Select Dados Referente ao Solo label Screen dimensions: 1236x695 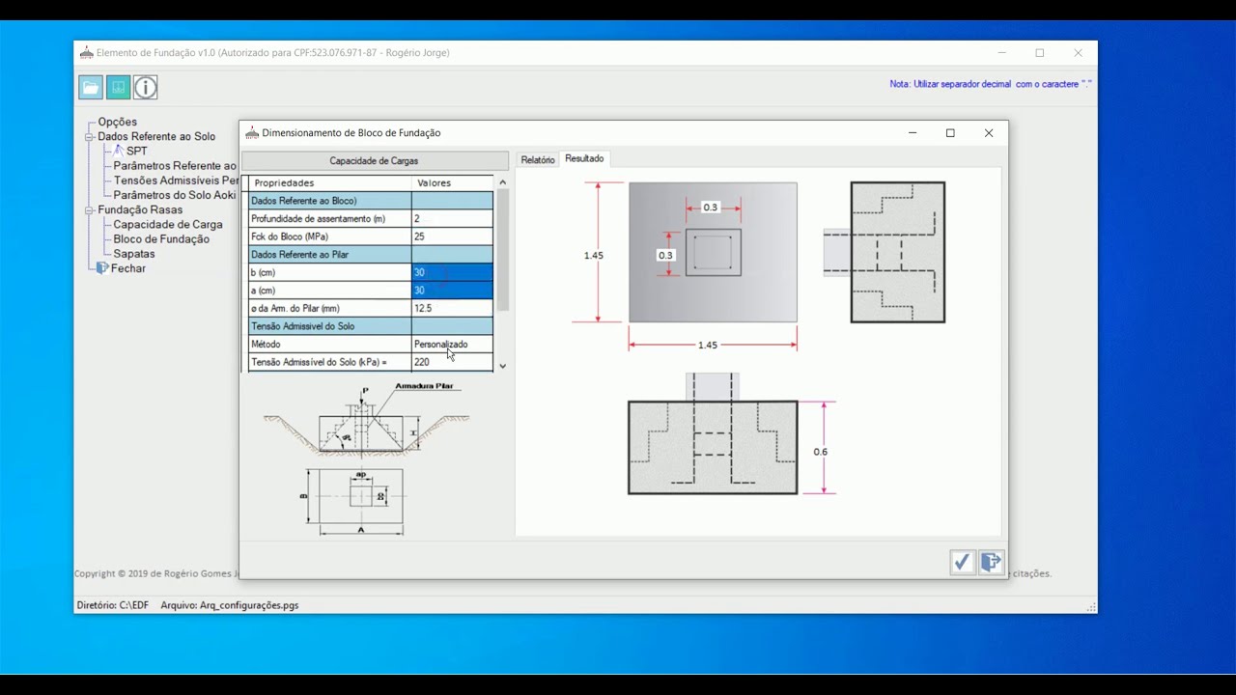(156, 137)
